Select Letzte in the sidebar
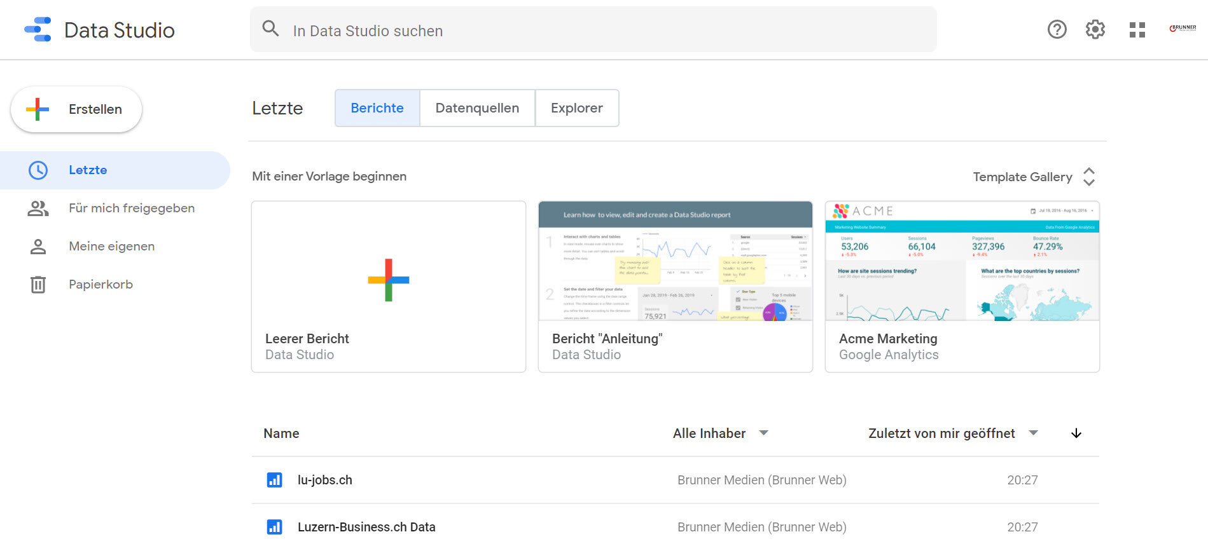 click(115, 170)
